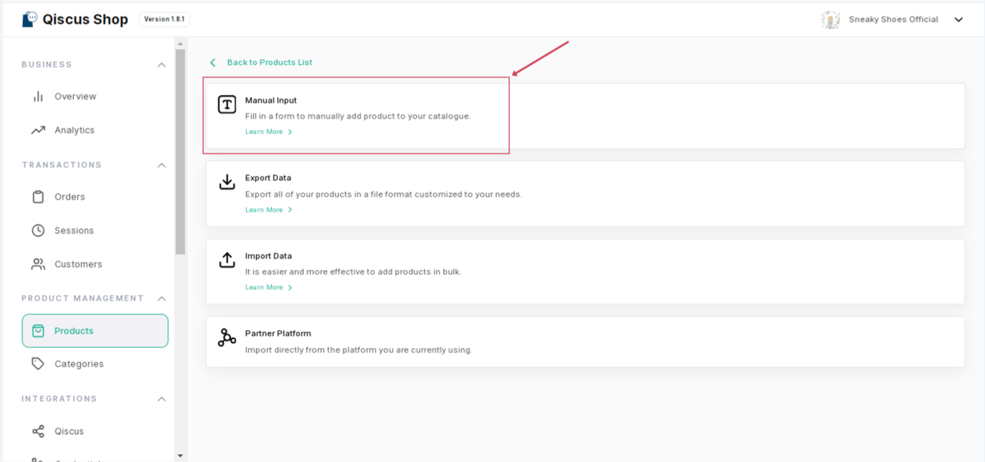Go to Orders in sidebar
Screen dimensions: 985x462
click(x=69, y=197)
